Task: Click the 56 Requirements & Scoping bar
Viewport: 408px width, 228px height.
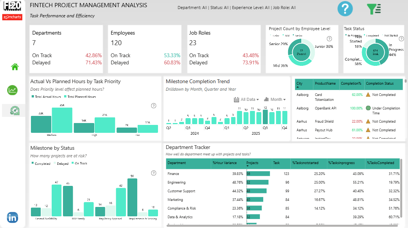Action: [132, 198]
